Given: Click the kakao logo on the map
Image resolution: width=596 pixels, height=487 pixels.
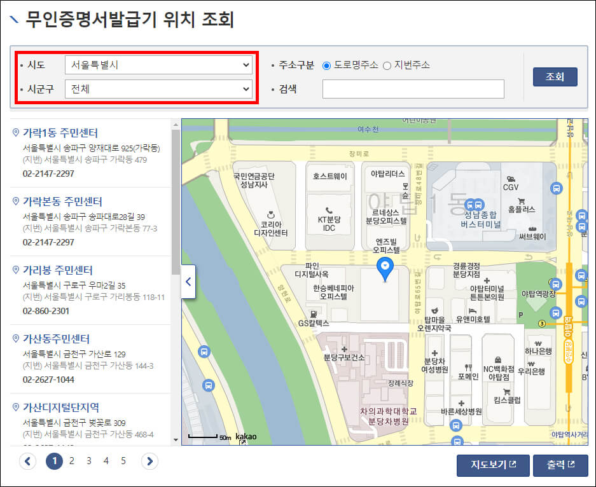Looking at the screenshot, I should [x=247, y=436].
